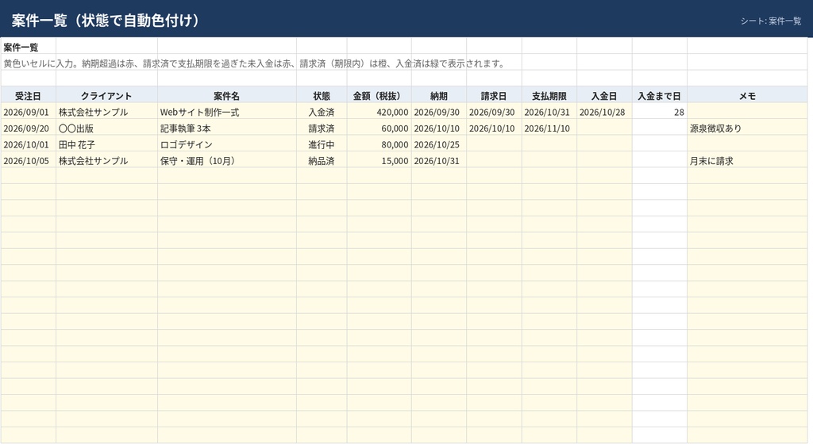Select client cell 株式会社サンプル in Webサイト row
Image resolution: width=813 pixels, height=444 pixels.
pos(106,112)
